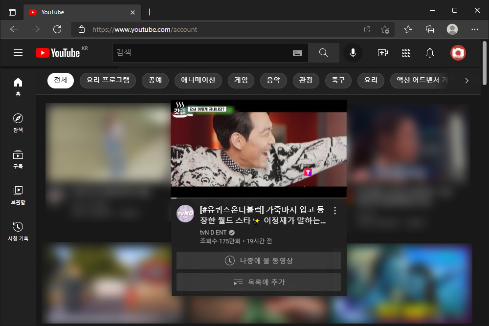Open Explore (탐색) in sidebar

tap(18, 123)
